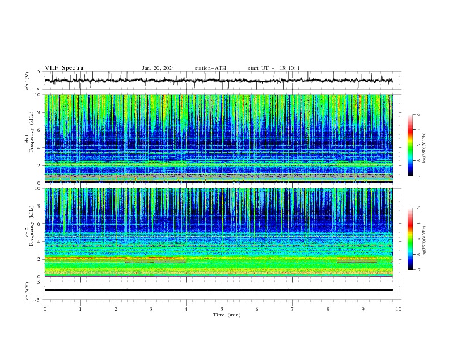The height and width of the screenshot is (347, 449).
Task: Click the "-7" label on ch.2 color bar
Action: [418, 270]
